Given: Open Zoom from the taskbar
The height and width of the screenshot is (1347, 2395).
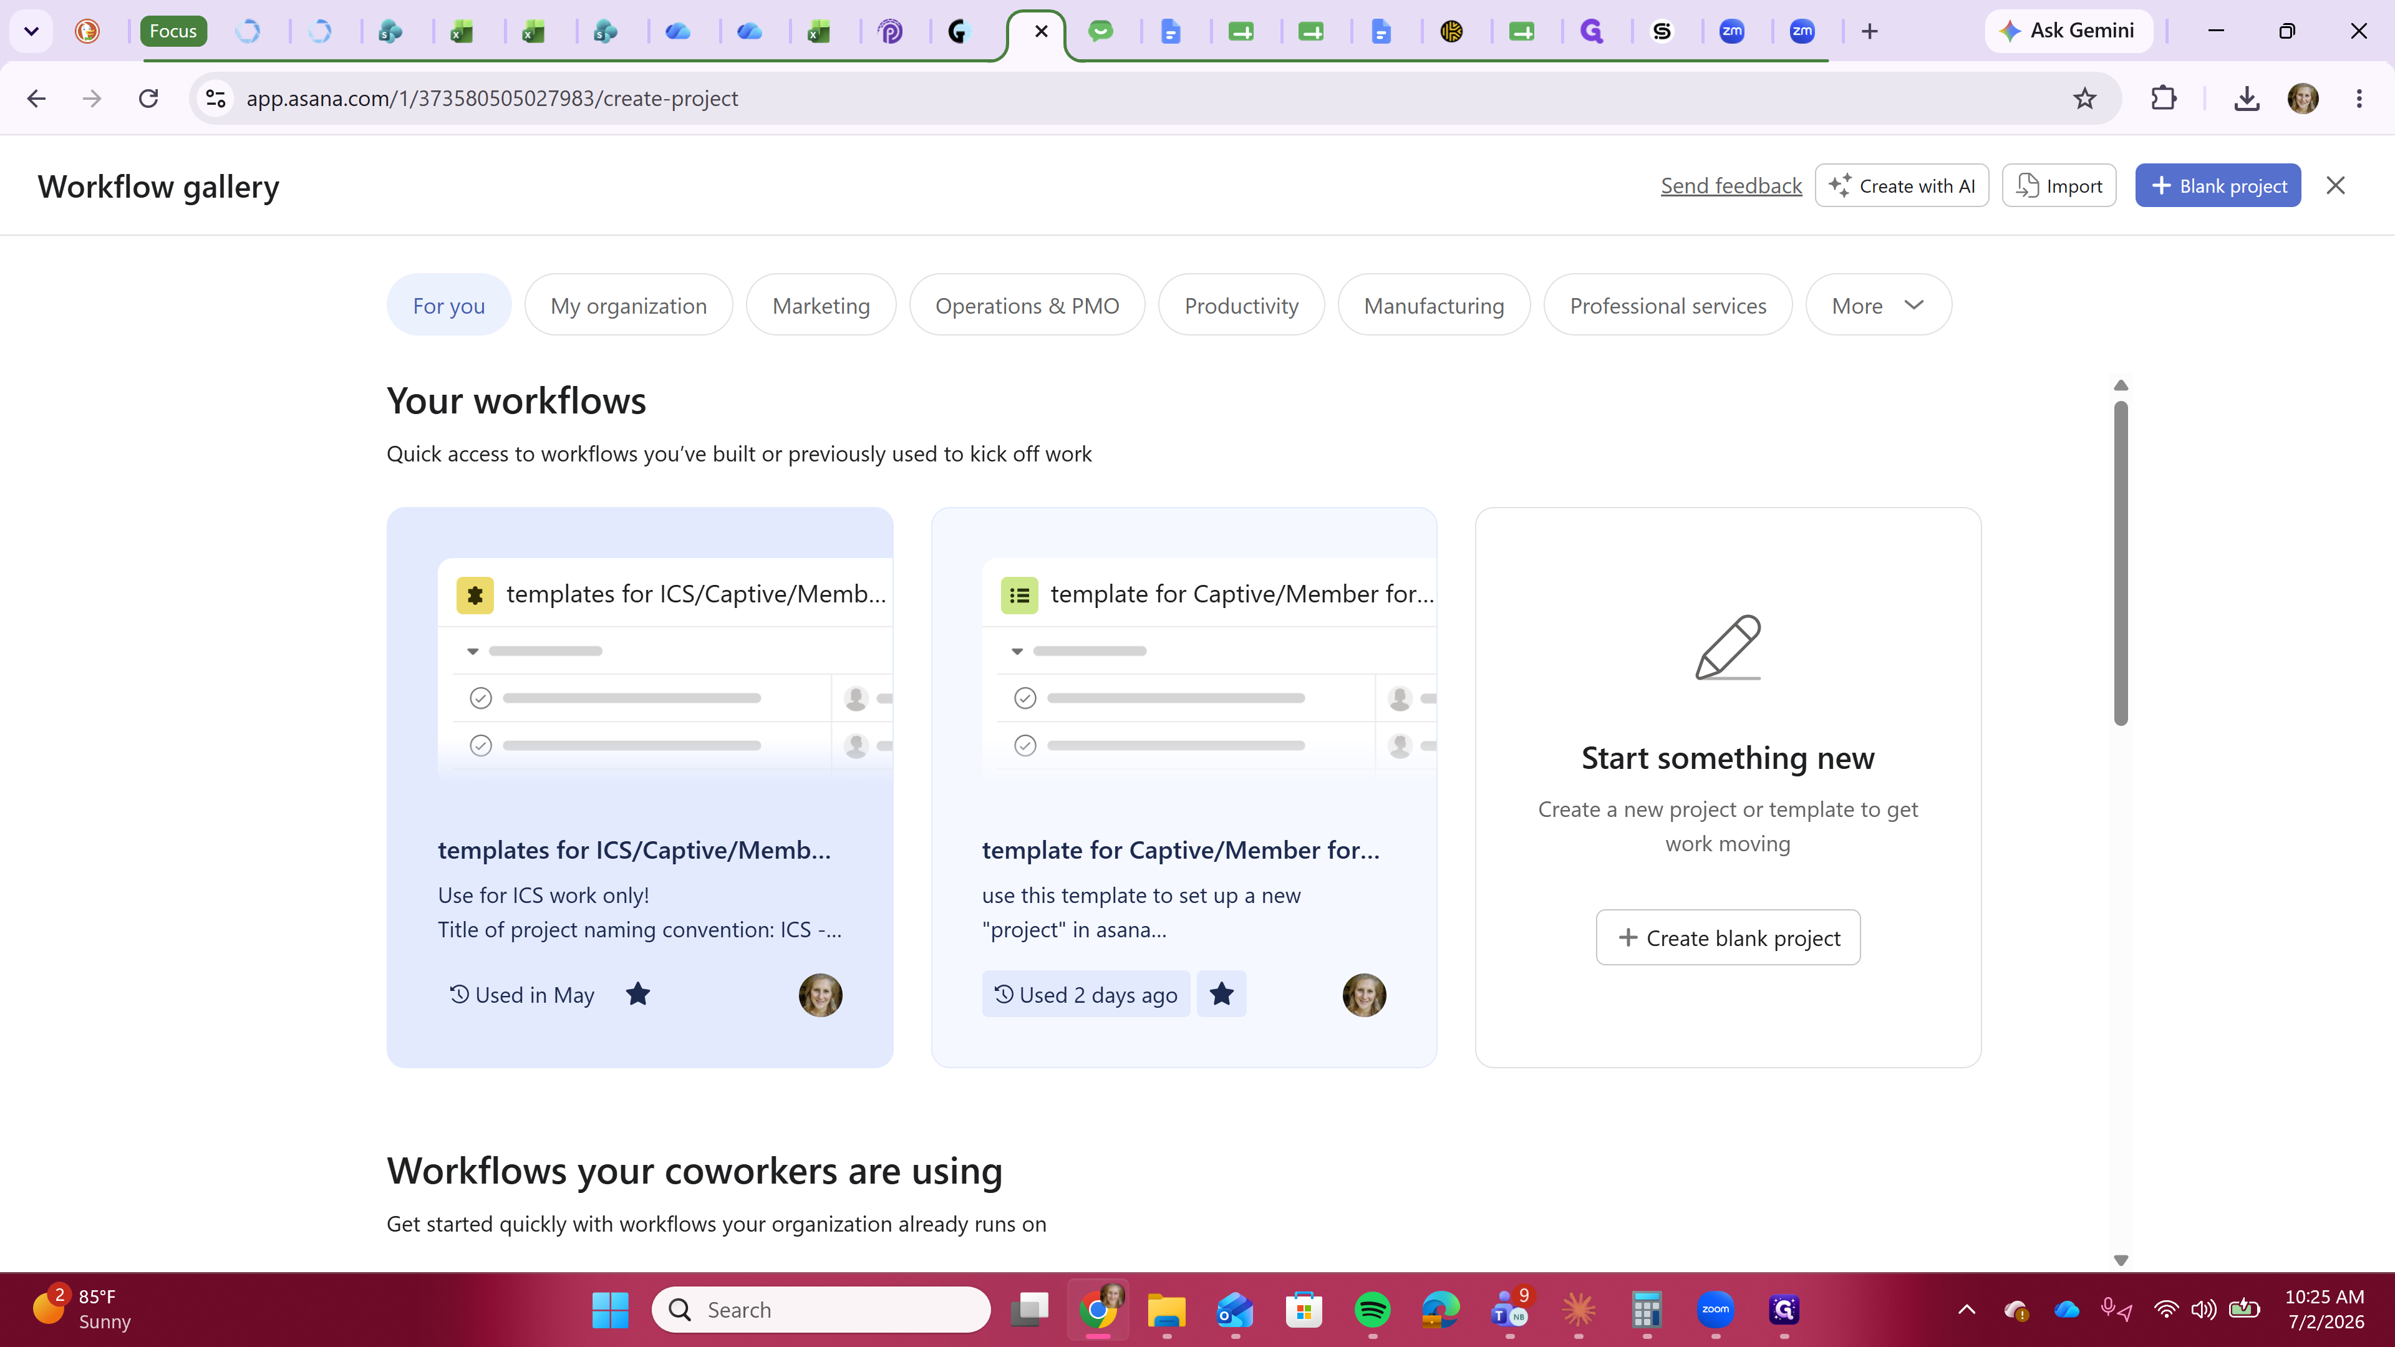Looking at the screenshot, I should (1715, 1310).
